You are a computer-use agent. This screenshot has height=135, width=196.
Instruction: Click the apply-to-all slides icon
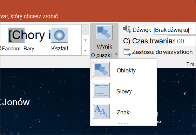tap(127, 52)
